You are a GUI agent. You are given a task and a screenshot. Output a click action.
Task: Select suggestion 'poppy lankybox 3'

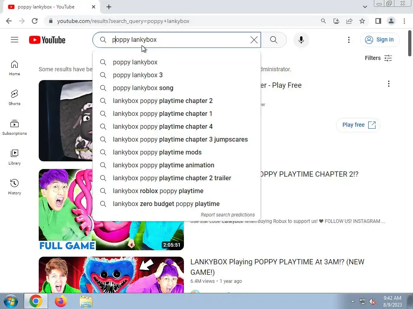pos(177,75)
